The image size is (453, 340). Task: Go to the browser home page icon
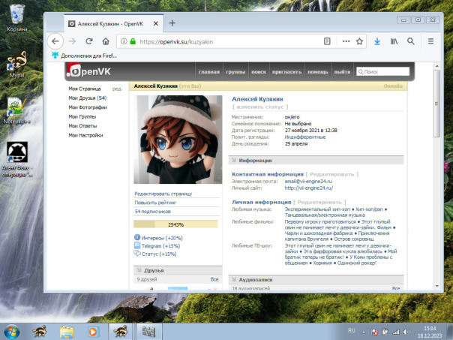pos(106,41)
